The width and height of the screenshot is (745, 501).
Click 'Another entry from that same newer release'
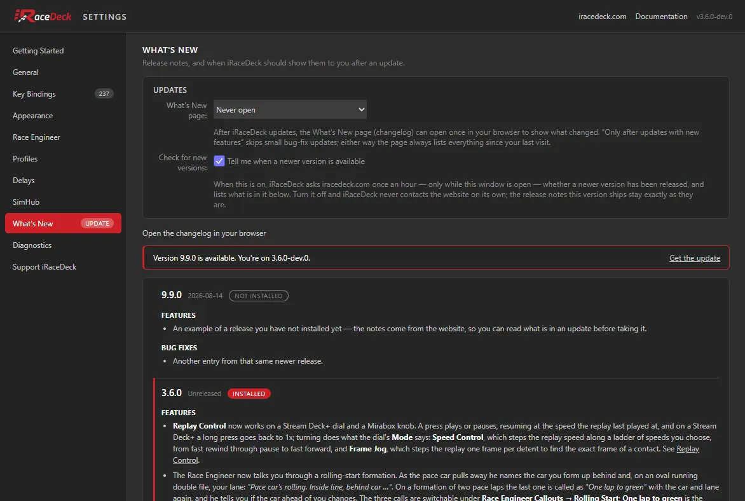coord(247,361)
